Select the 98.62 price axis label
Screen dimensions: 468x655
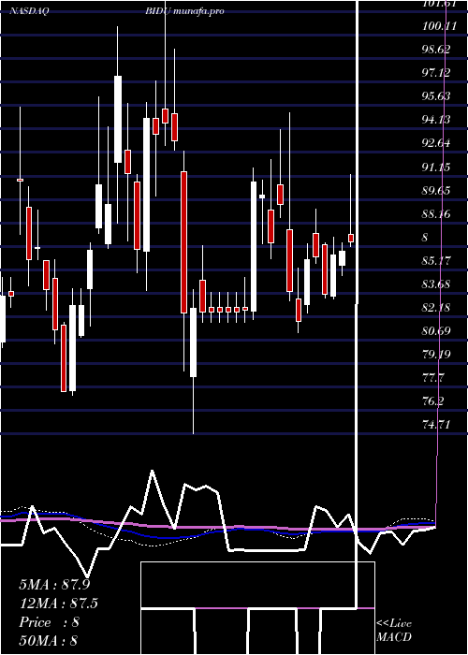point(436,50)
